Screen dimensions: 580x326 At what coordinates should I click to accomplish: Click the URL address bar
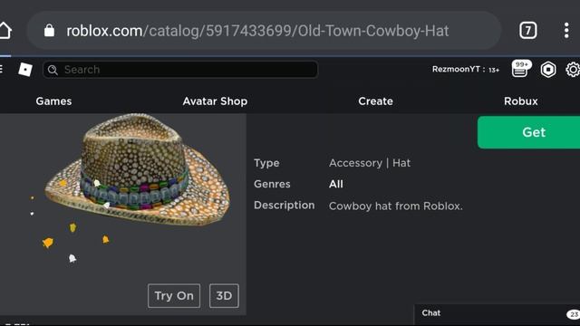click(264, 31)
